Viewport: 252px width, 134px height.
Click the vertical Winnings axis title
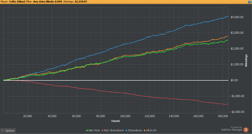click(246, 61)
